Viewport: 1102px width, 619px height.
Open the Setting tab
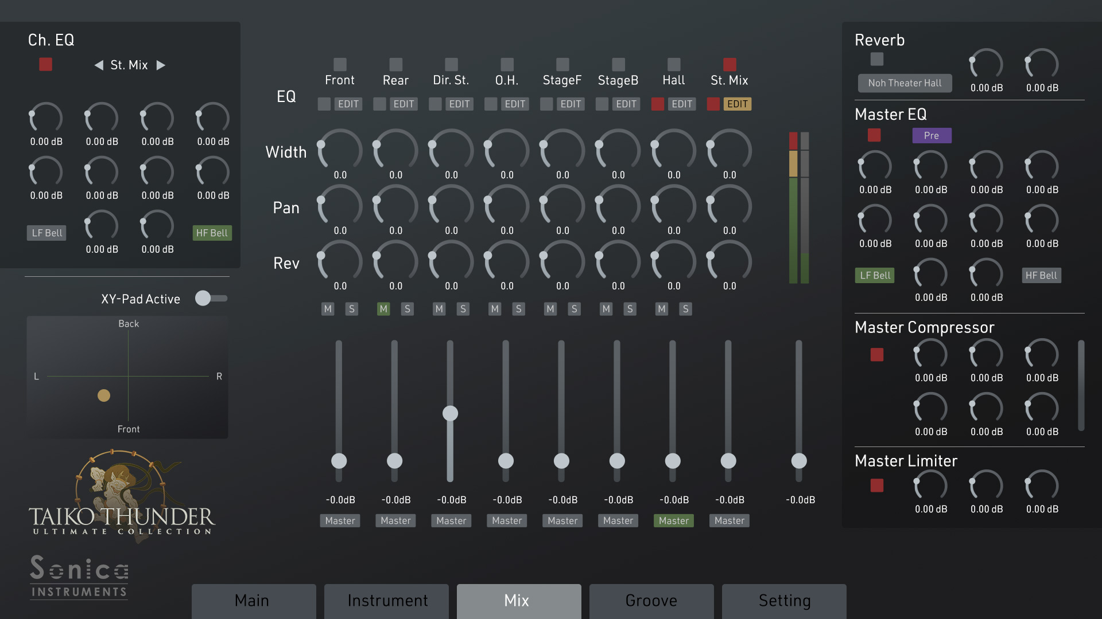(x=784, y=601)
